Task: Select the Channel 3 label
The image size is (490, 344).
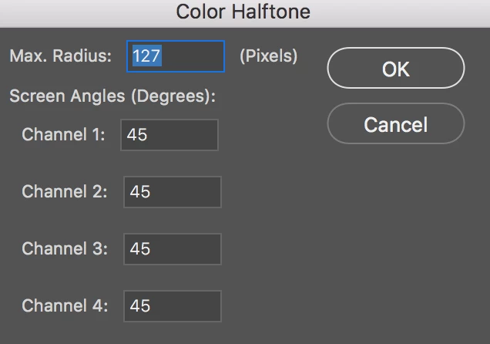Action: click(65, 249)
